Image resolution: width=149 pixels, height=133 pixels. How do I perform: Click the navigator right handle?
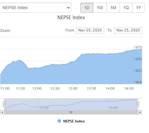coord(138,104)
